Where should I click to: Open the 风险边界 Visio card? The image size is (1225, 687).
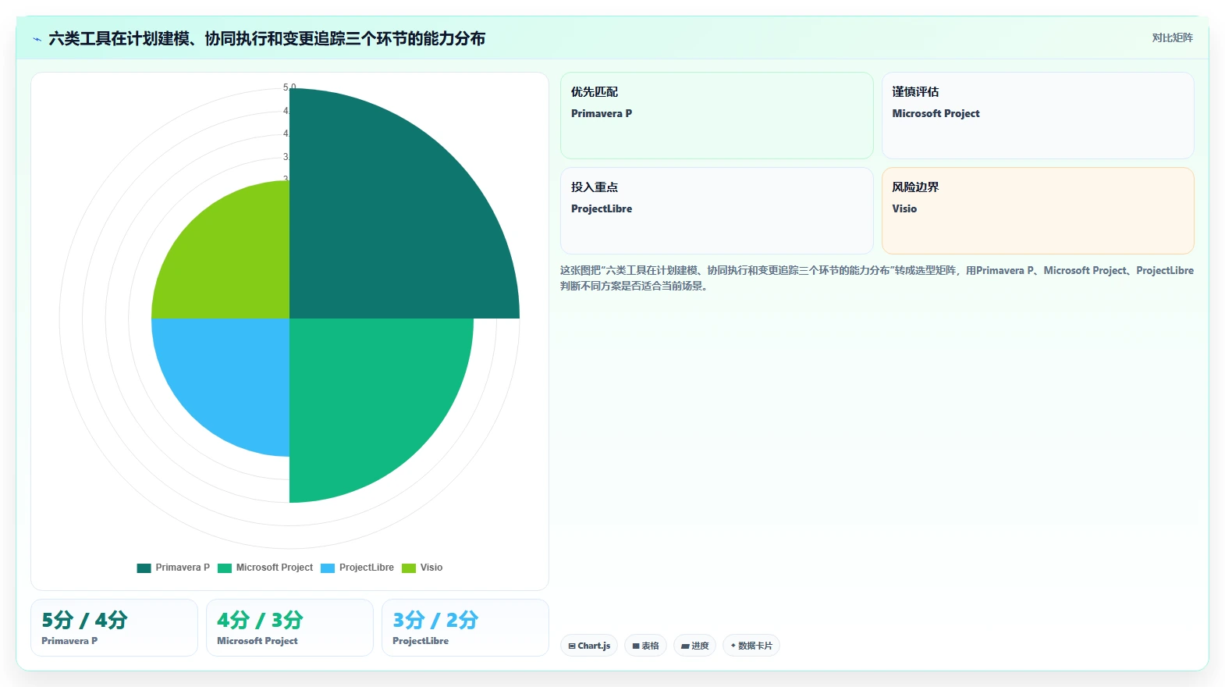click(x=1038, y=211)
